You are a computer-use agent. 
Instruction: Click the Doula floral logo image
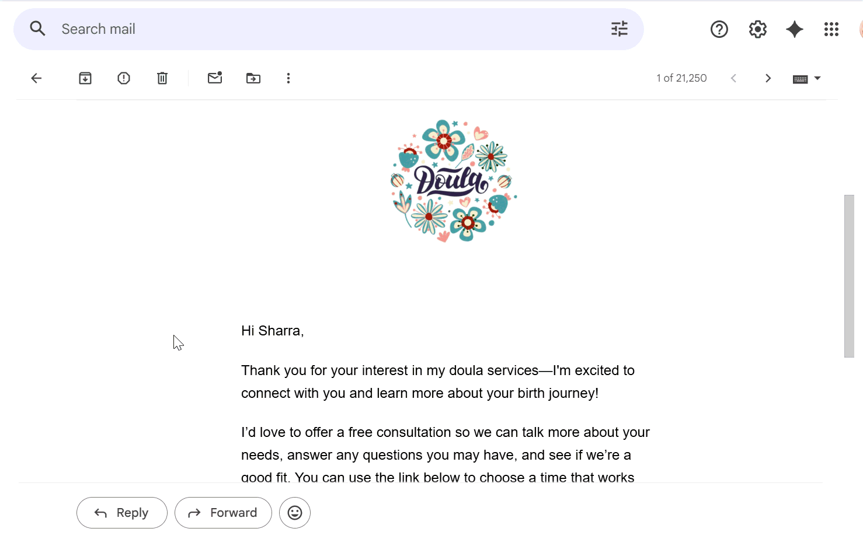tap(454, 181)
